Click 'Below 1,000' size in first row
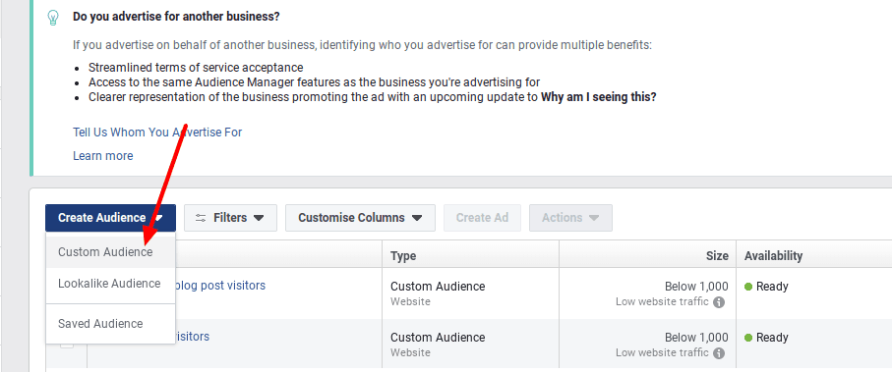 point(696,287)
